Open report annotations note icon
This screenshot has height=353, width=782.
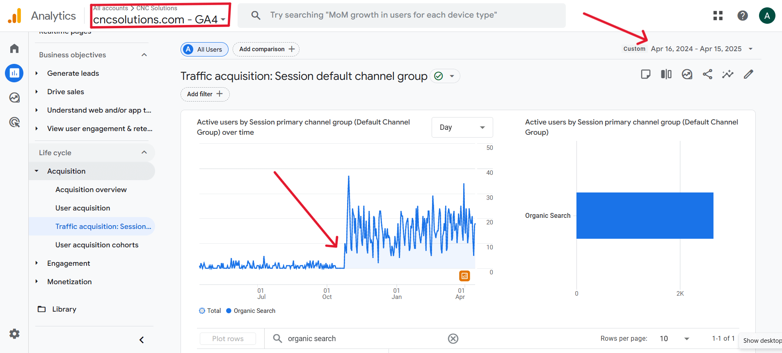[x=646, y=74]
